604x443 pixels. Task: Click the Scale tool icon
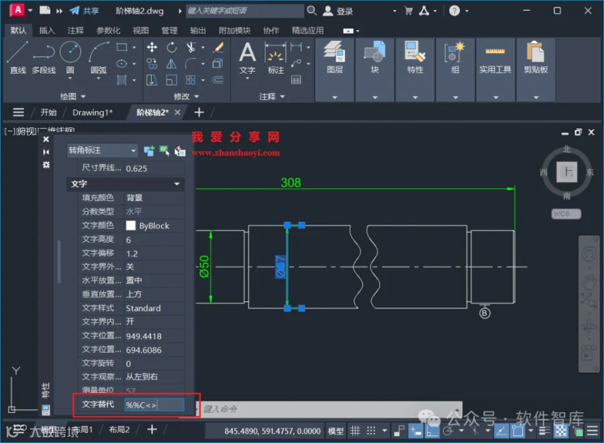pos(171,80)
